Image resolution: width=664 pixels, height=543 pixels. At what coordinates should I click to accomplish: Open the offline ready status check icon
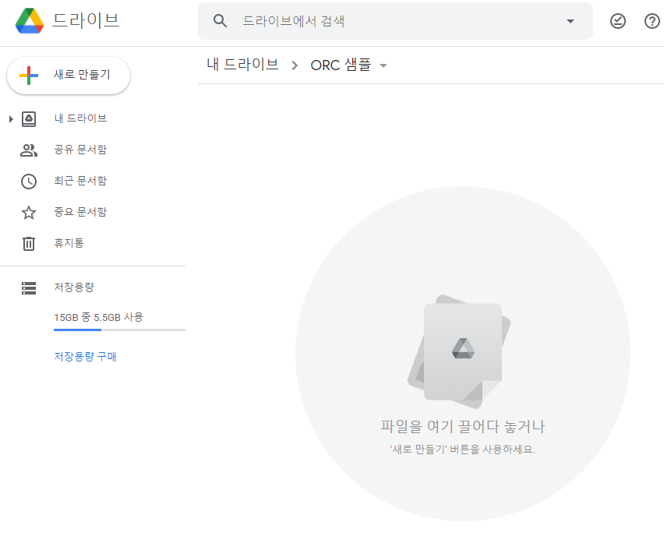point(618,21)
